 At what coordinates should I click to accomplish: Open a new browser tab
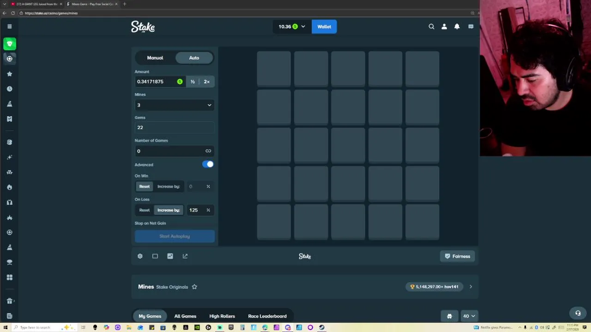tap(124, 4)
